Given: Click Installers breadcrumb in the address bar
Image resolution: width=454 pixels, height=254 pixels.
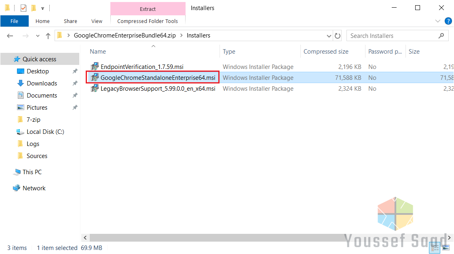Looking at the screenshot, I should (198, 35).
